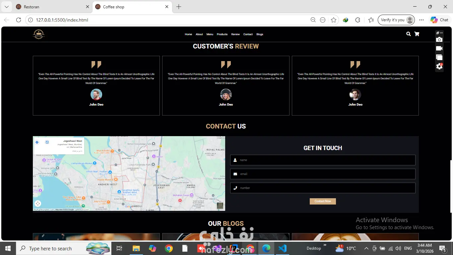Click the map pan control button

point(38,204)
